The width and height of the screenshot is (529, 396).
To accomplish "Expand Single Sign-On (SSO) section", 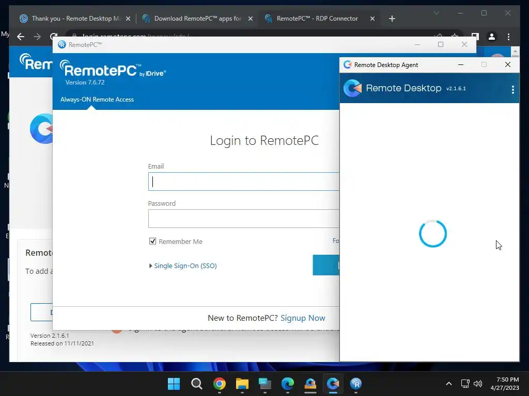I will 183,266.
